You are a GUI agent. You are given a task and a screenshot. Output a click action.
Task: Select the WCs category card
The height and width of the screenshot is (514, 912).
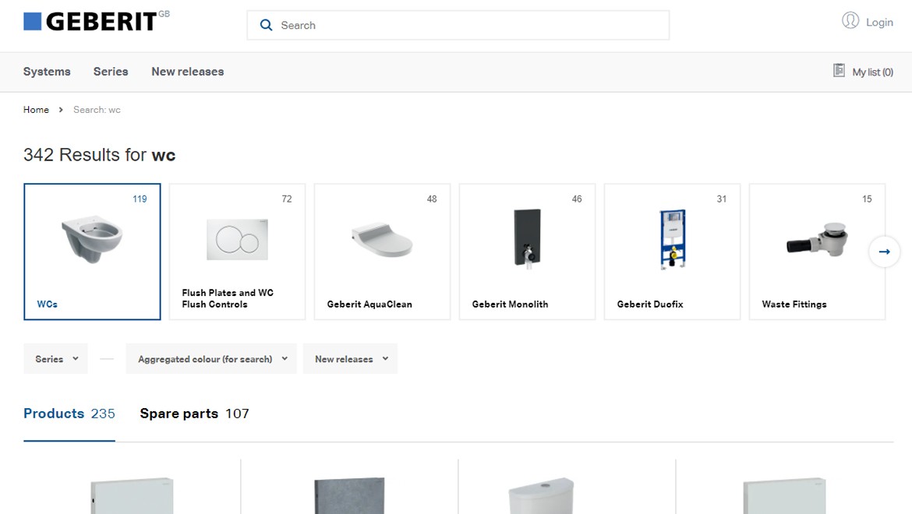(92, 252)
